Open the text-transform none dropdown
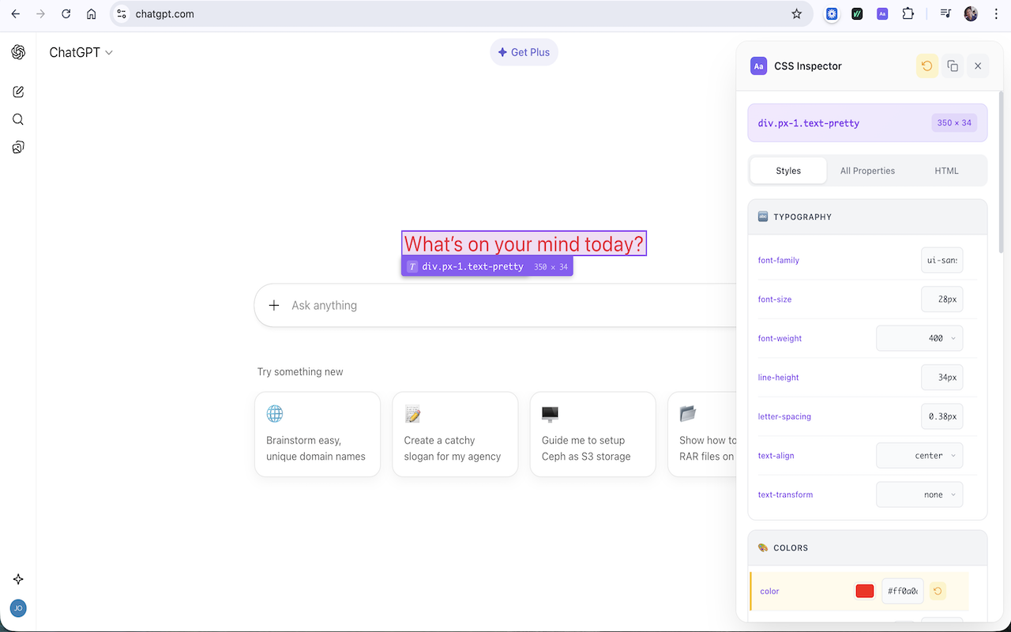Viewport: 1011px width, 632px height. tap(919, 495)
